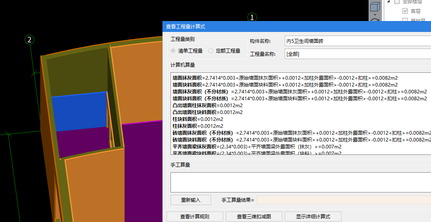Select the 墙面块料面积（不分材质） line
This screenshot has height=222, width=431.
tap(300, 99)
